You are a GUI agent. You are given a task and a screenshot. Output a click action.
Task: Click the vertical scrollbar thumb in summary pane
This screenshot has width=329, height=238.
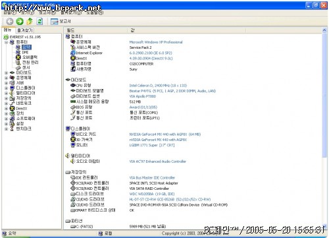coord(324,96)
